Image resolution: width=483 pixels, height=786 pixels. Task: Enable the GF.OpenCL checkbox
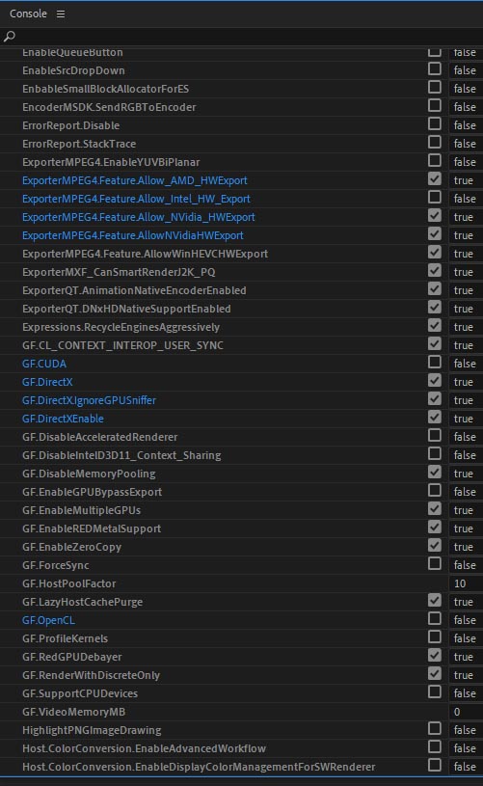click(x=435, y=618)
